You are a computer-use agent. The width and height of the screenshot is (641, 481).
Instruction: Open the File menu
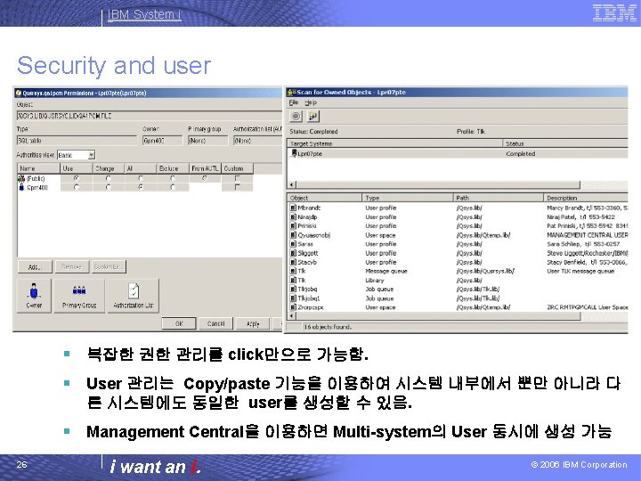point(294,102)
